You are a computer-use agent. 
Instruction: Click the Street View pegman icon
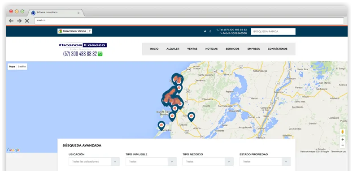click(342, 132)
